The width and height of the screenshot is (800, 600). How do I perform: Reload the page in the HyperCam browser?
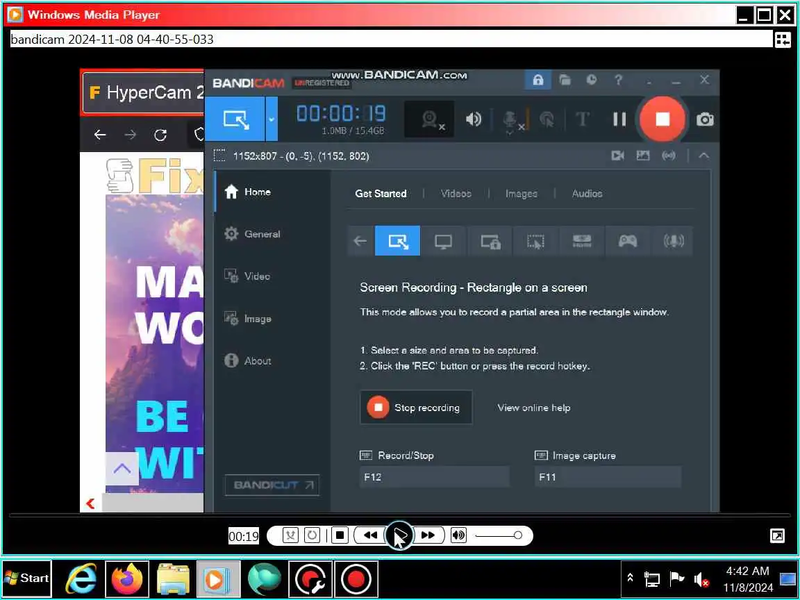coord(160,135)
